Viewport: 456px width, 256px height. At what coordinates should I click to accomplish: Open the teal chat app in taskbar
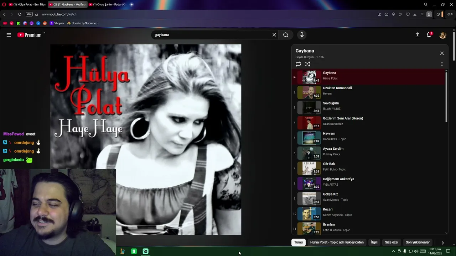(146, 251)
